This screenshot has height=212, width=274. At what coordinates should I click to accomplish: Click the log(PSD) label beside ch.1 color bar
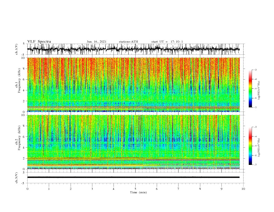tap(259, 90)
